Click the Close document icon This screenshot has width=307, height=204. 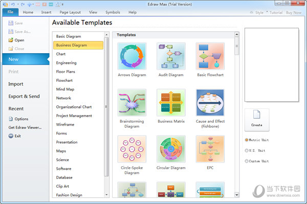coord(11,49)
